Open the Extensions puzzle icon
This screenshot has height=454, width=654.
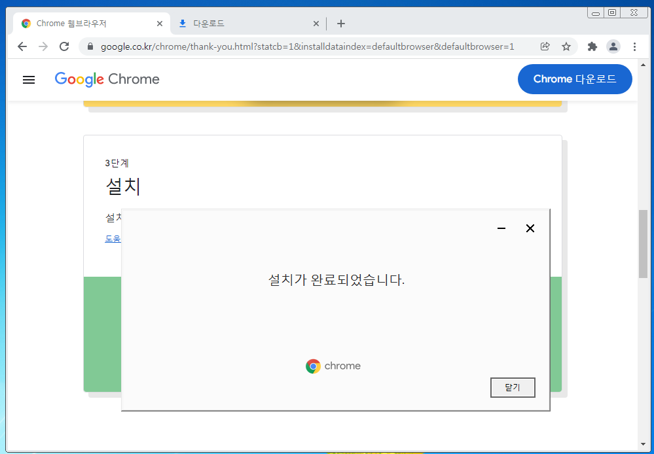pyautogui.click(x=592, y=46)
